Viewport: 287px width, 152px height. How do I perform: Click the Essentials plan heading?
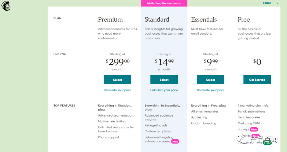[x=204, y=19]
